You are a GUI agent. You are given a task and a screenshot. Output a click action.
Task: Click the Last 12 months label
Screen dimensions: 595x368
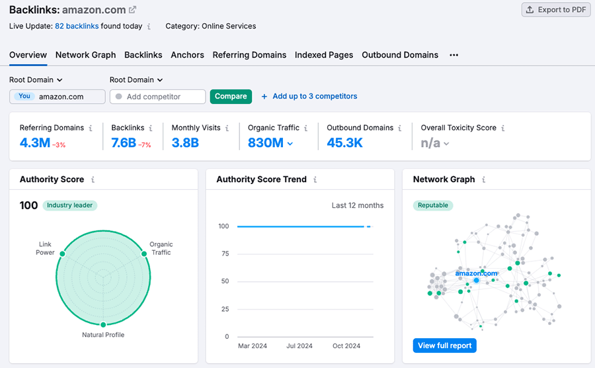[x=358, y=205]
